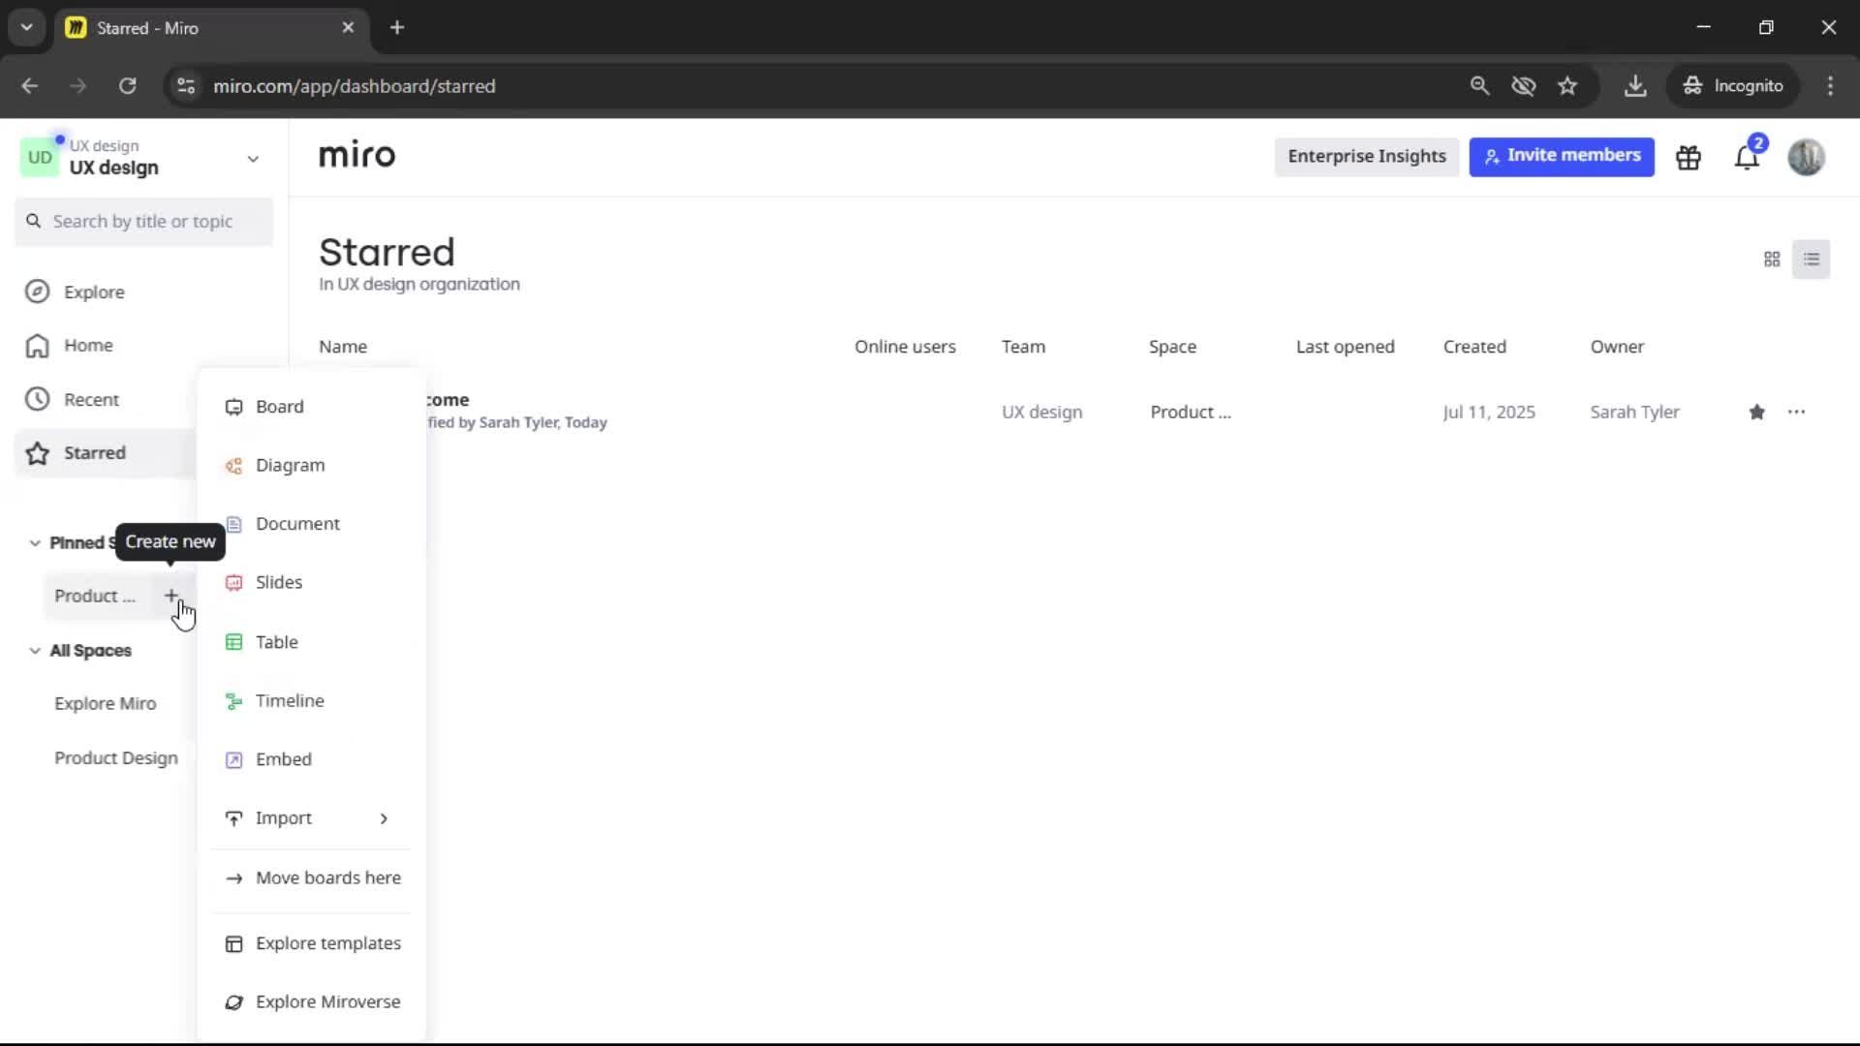Click the Import upload icon
Screen dimensions: 1860x1046
coord(233,819)
